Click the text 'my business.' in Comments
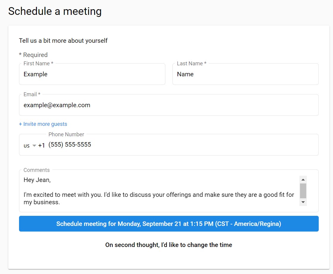Screen dimensions: 333x274 pyautogui.click(x=42, y=202)
